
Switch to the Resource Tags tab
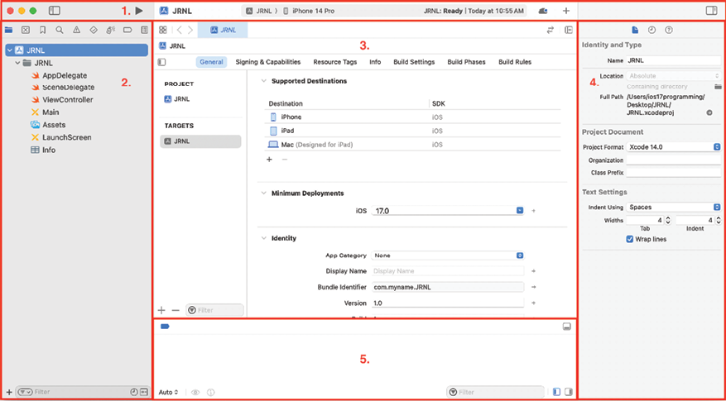[x=335, y=62]
